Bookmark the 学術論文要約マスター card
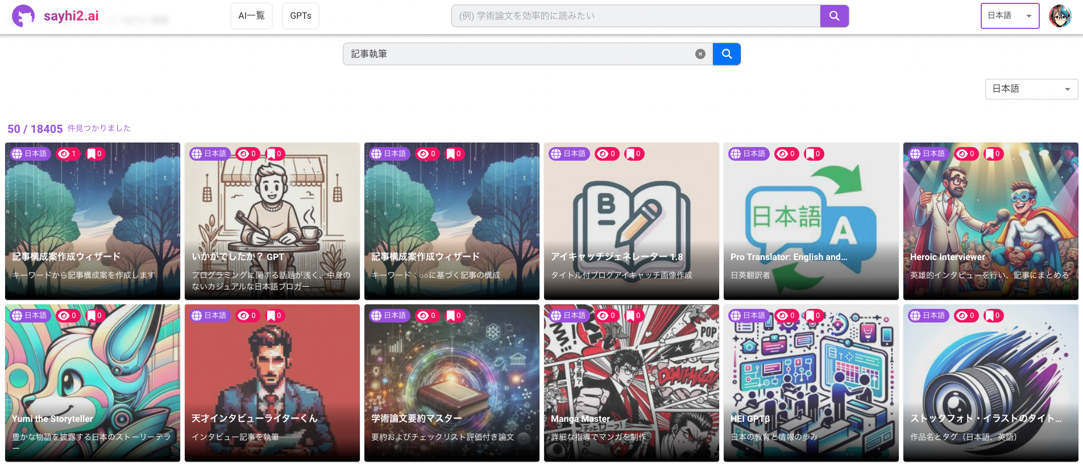The height and width of the screenshot is (465, 1083). pyautogui.click(x=454, y=316)
